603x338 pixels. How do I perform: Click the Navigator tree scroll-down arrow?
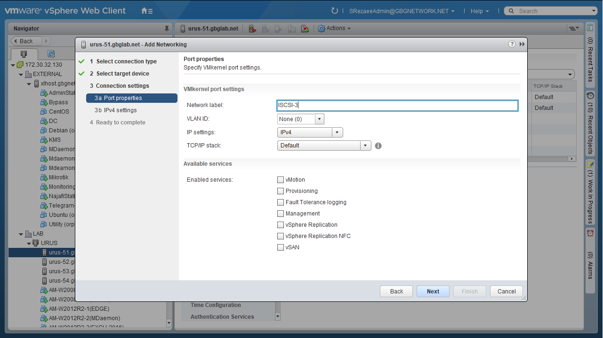coord(169,323)
